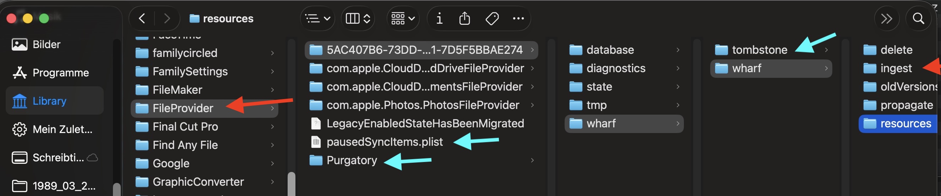
Task: Click the forward navigation arrow
Action: click(x=167, y=18)
